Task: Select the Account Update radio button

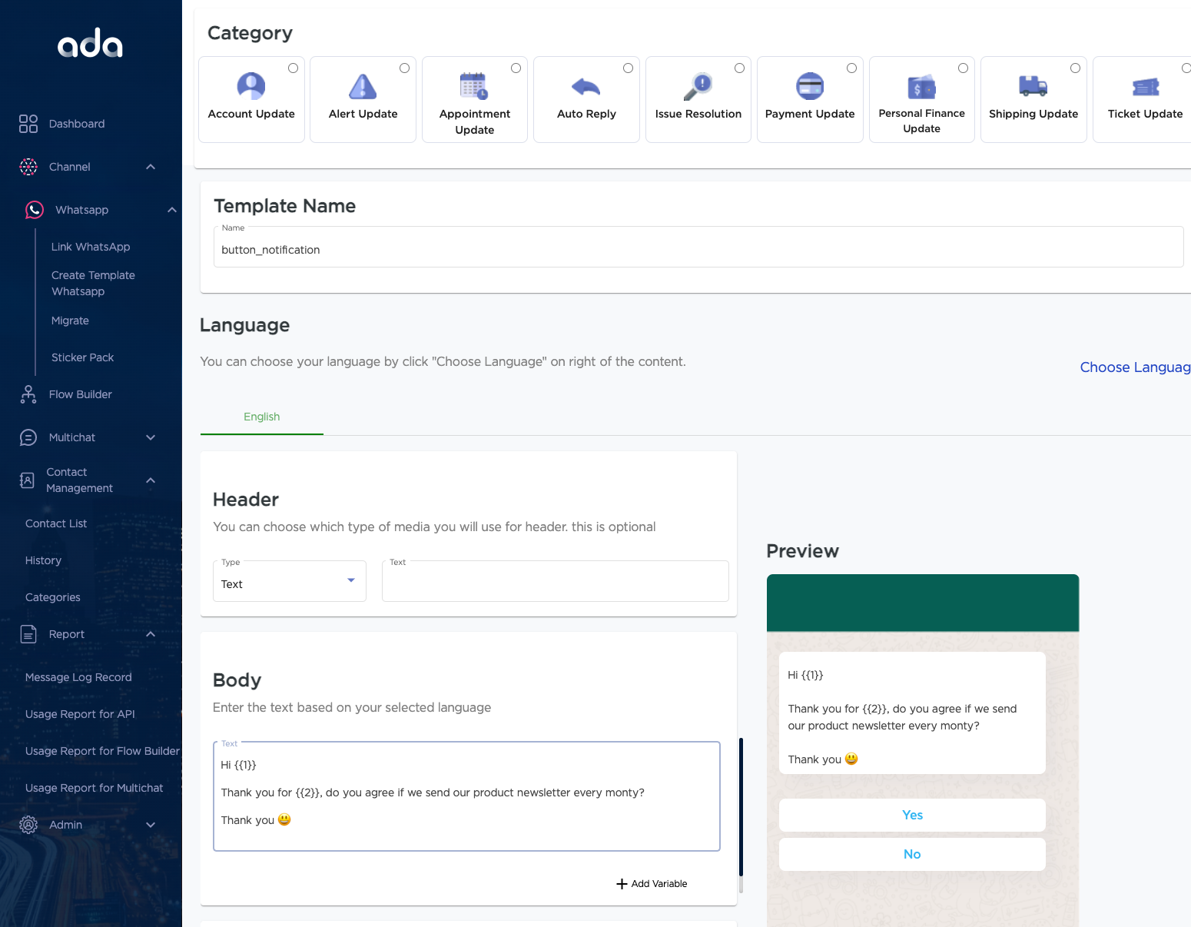Action: click(x=293, y=68)
